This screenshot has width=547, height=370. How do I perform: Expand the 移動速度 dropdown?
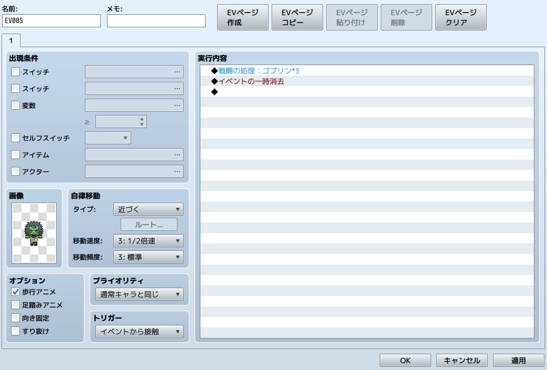pos(148,241)
